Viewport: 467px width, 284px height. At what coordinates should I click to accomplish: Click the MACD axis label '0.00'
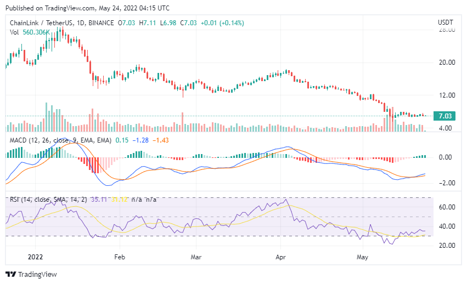tap(445, 157)
